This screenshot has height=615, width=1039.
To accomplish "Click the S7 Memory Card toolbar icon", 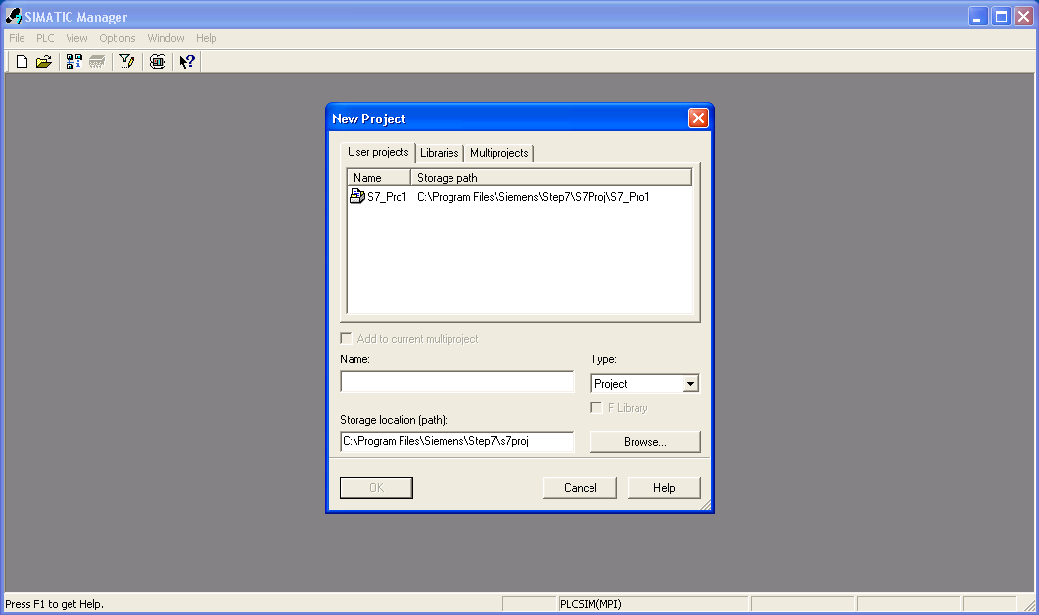I will coord(97,62).
